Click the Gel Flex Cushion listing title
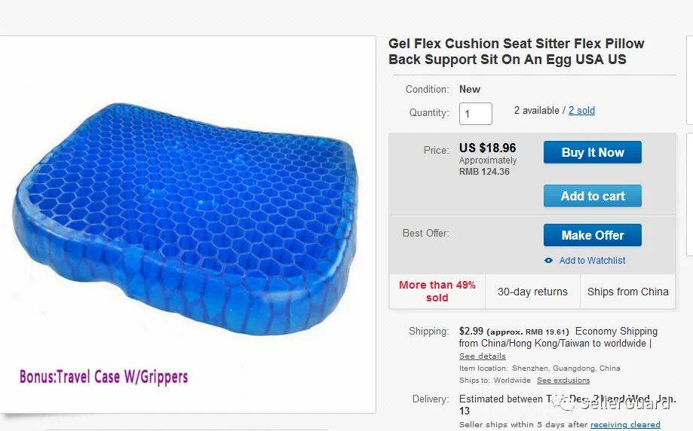 (517, 52)
